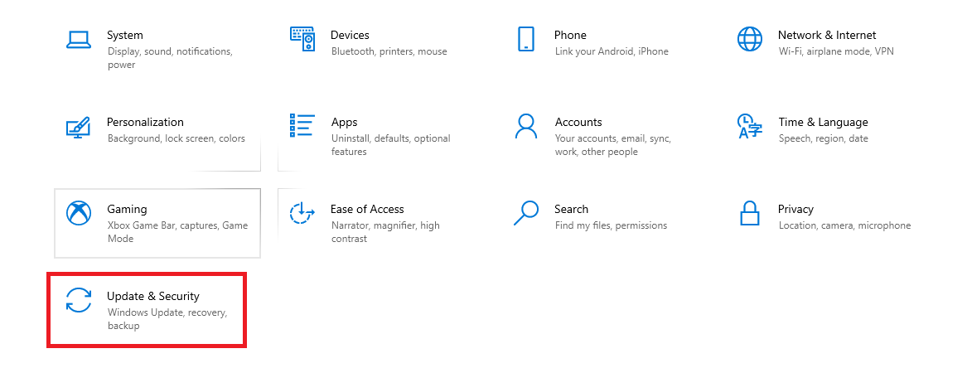967x368 pixels.
Task: Open the Phone settings heading
Action: [x=570, y=35]
